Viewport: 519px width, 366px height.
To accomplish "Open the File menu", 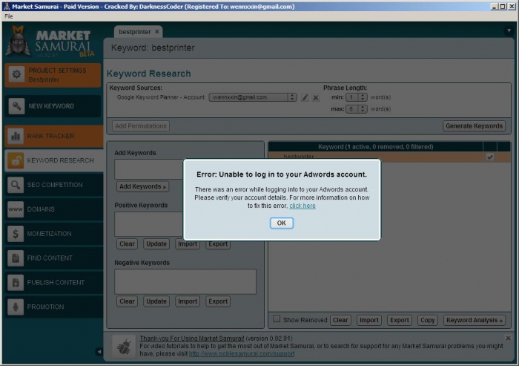I will (x=9, y=16).
